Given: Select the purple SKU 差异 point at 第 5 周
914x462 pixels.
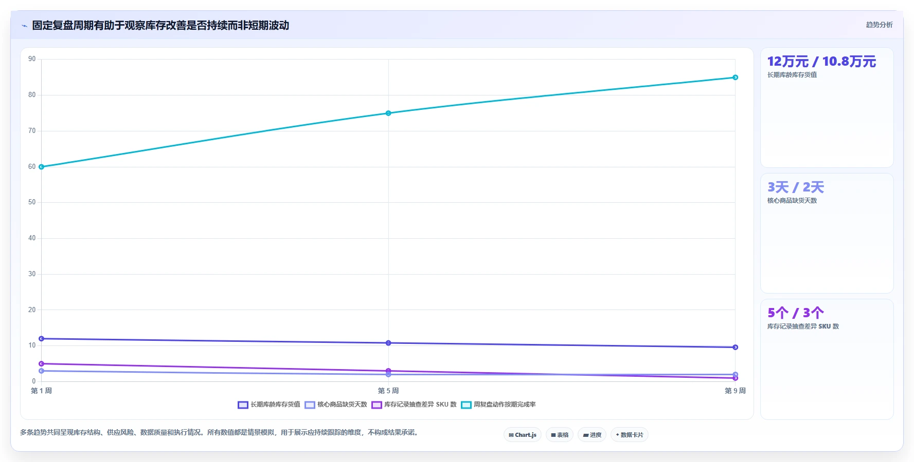Looking at the screenshot, I should click(388, 371).
